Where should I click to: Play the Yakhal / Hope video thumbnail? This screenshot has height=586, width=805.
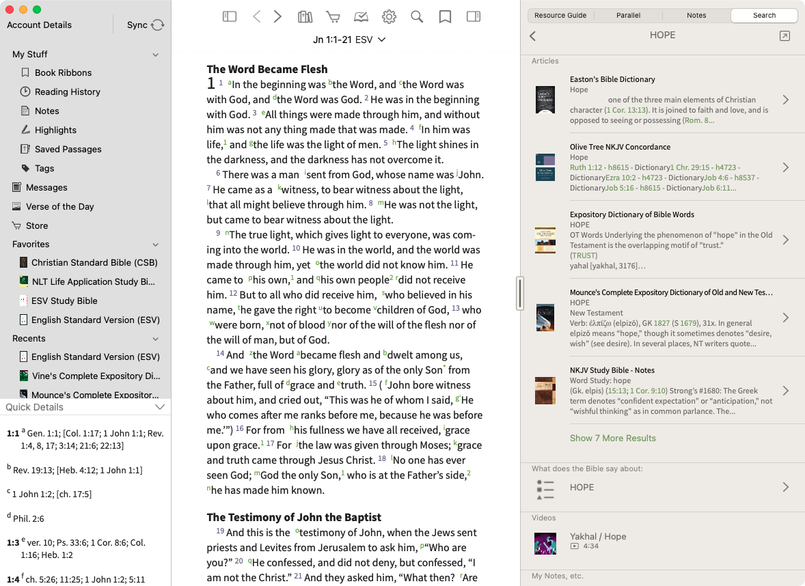click(545, 543)
